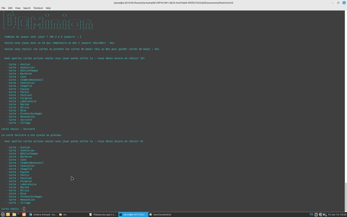The width and height of the screenshot is (347, 217).
Task: Click the clipboard tray icon
Action: pos(316,214)
